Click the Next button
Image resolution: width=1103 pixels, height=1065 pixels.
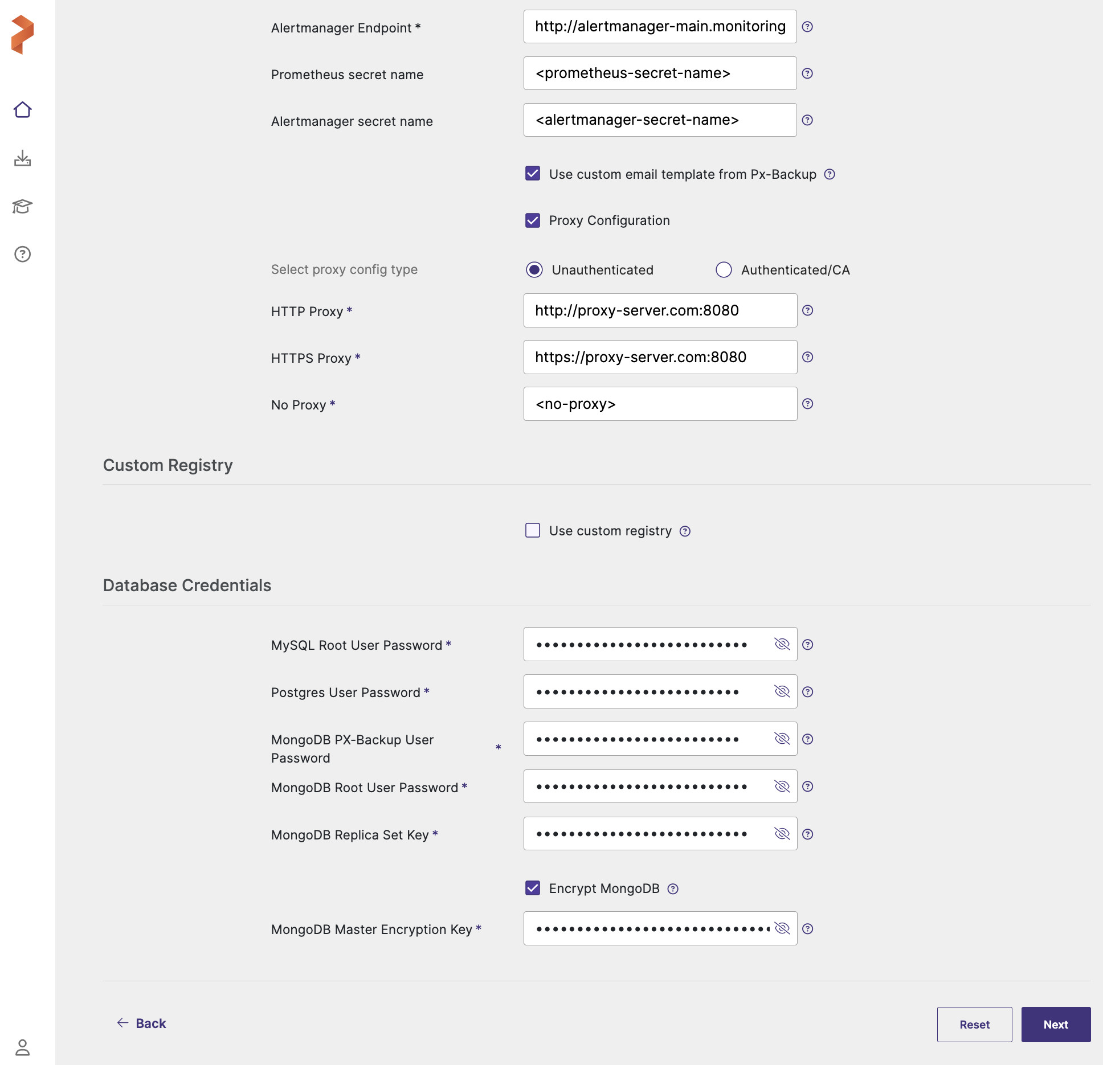click(x=1055, y=1025)
